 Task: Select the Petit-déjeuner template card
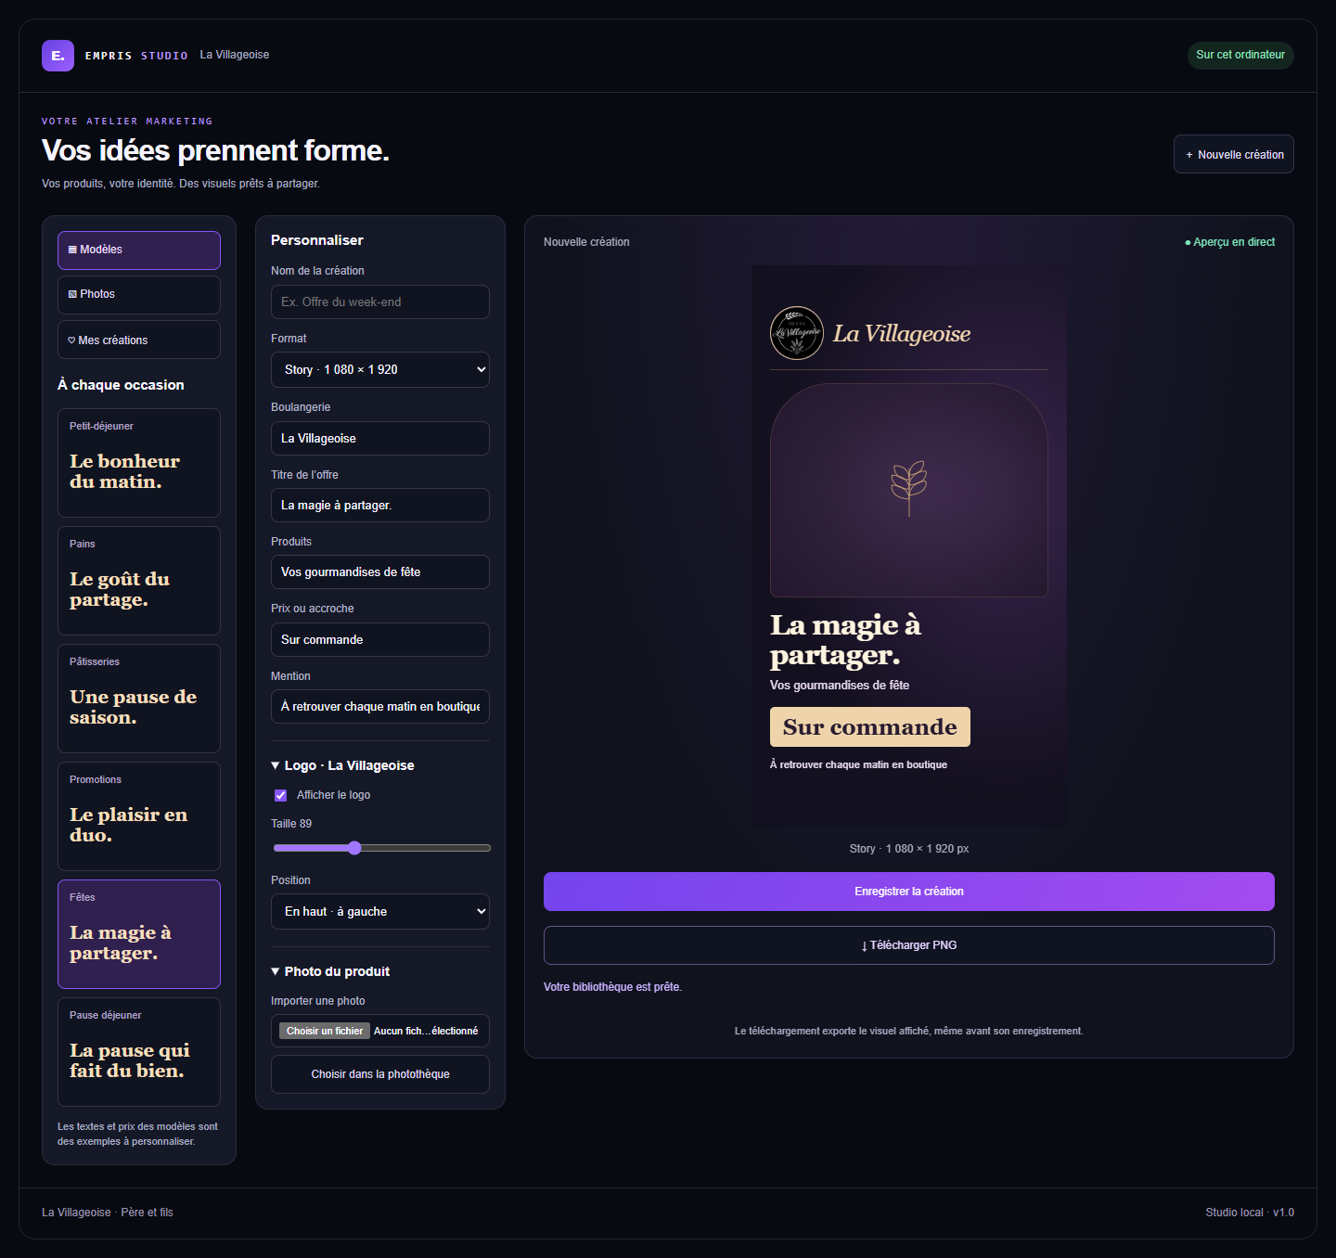pos(139,463)
